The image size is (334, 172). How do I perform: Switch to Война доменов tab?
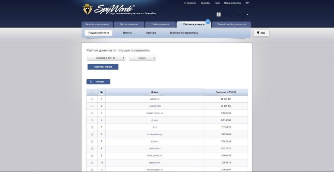pos(160,24)
